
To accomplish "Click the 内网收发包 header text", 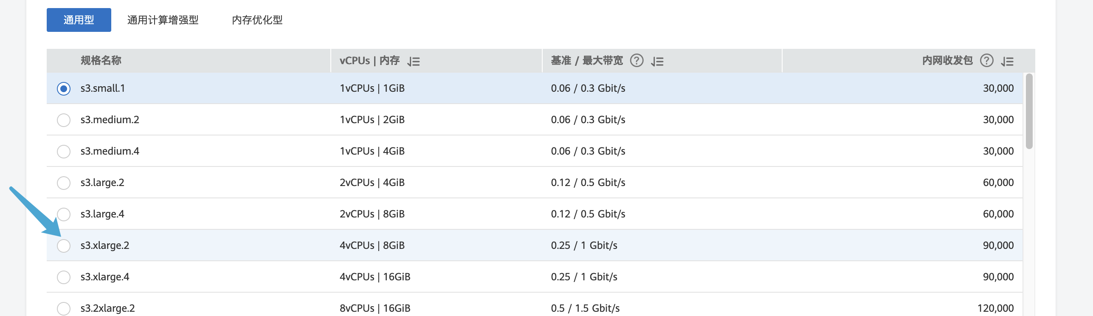I will 947,61.
